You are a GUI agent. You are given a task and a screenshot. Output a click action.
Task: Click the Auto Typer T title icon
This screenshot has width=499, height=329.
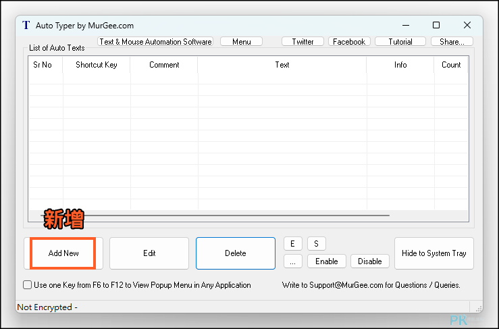26,25
